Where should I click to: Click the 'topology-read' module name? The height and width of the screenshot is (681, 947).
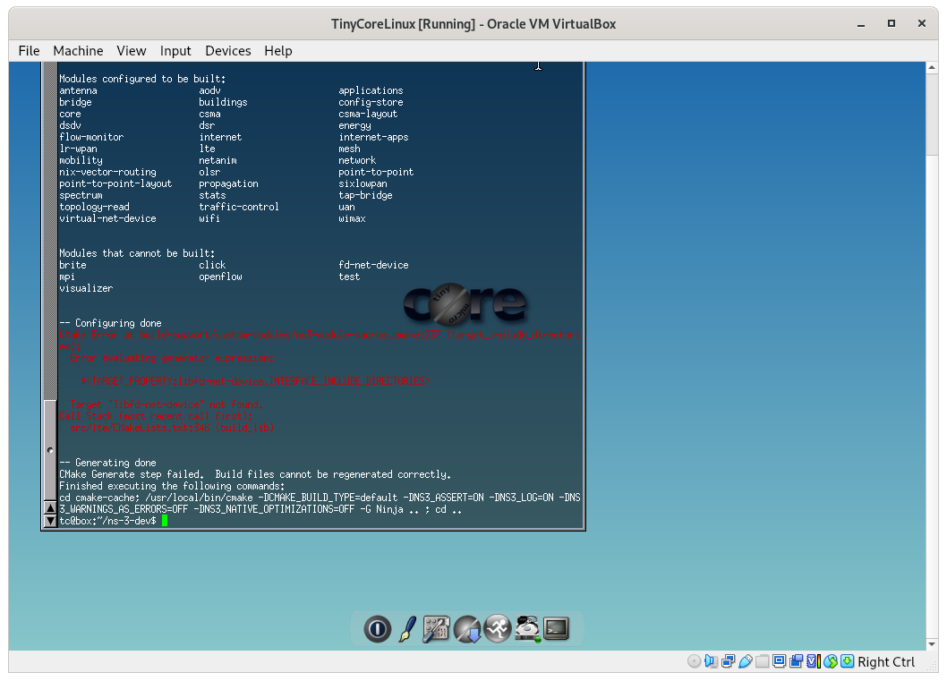tap(94, 207)
